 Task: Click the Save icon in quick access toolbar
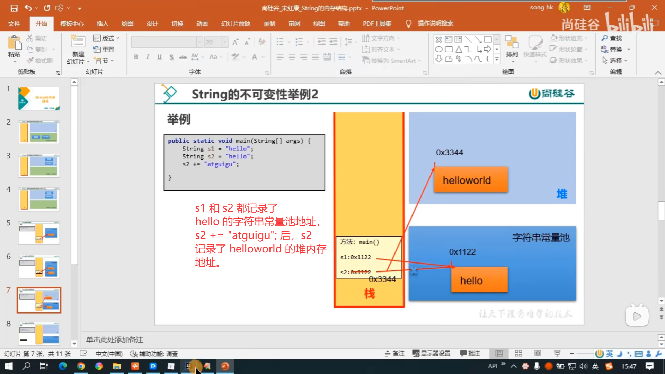click(14, 8)
